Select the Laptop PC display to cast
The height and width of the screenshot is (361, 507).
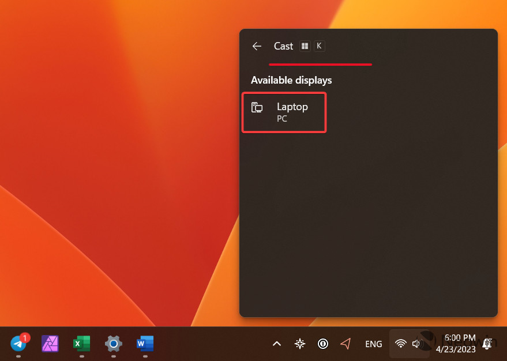[x=284, y=112]
